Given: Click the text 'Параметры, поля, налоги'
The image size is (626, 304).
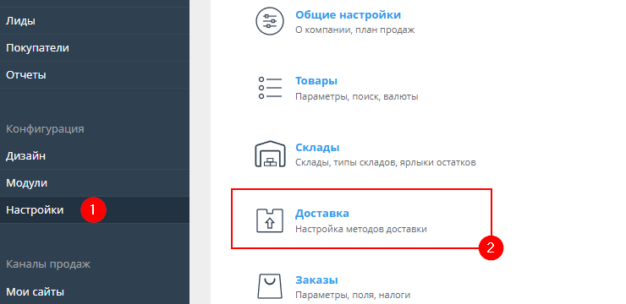Looking at the screenshot, I should click(353, 296).
